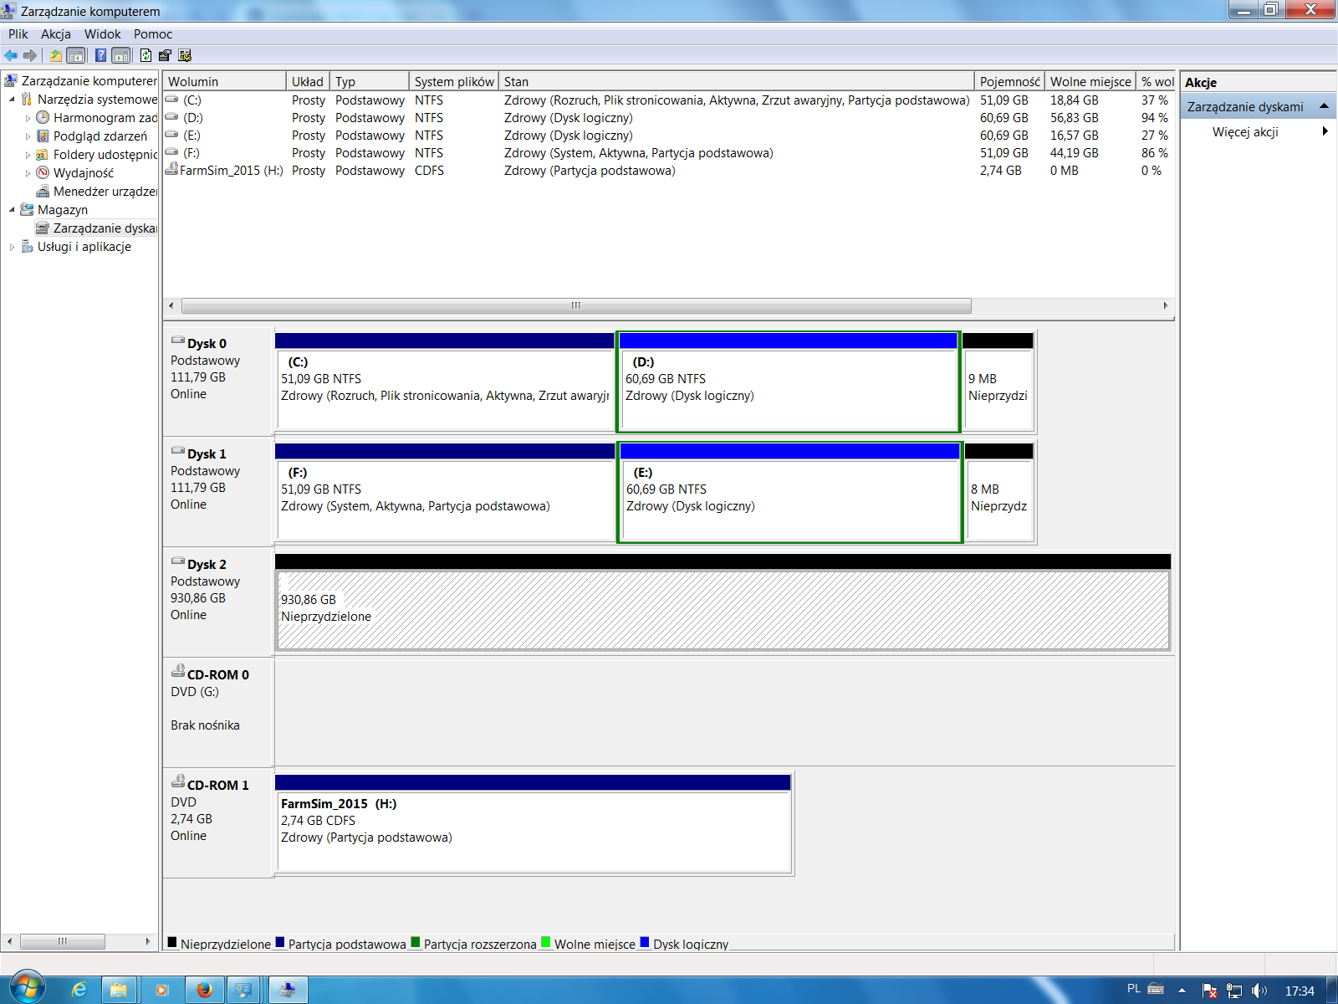Viewport: 1338px width, 1004px height.
Task: Click the Magazyn storage icon
Action: [x=27, y=210]
